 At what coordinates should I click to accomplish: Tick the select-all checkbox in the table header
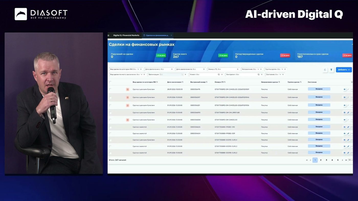(x=110, y=82)
